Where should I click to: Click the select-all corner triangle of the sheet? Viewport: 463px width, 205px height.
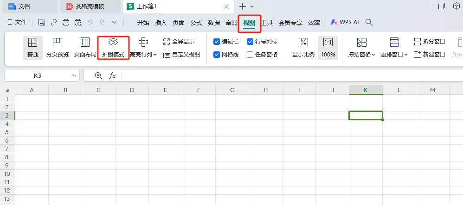(x=7, y=90)
